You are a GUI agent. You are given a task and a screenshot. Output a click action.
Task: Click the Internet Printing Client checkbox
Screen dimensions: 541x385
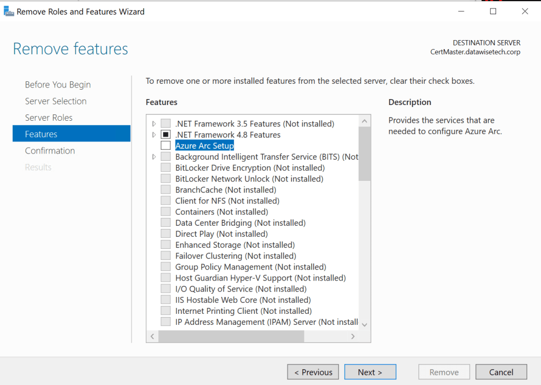click(165, 311)
